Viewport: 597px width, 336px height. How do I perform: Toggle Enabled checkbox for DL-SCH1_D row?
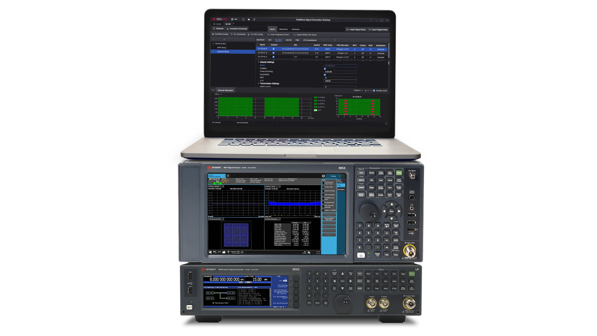[274, 53]
